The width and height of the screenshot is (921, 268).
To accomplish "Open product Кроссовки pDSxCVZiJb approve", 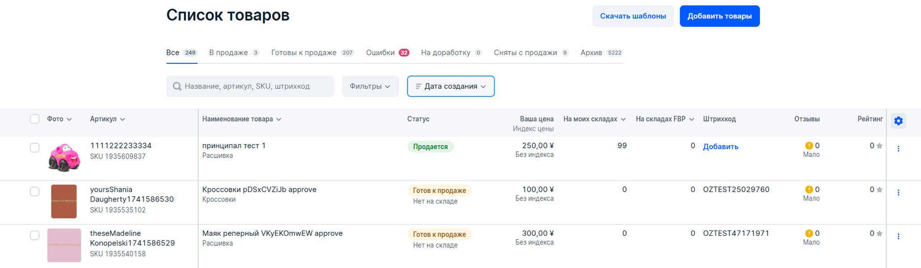I will (259, 189).
